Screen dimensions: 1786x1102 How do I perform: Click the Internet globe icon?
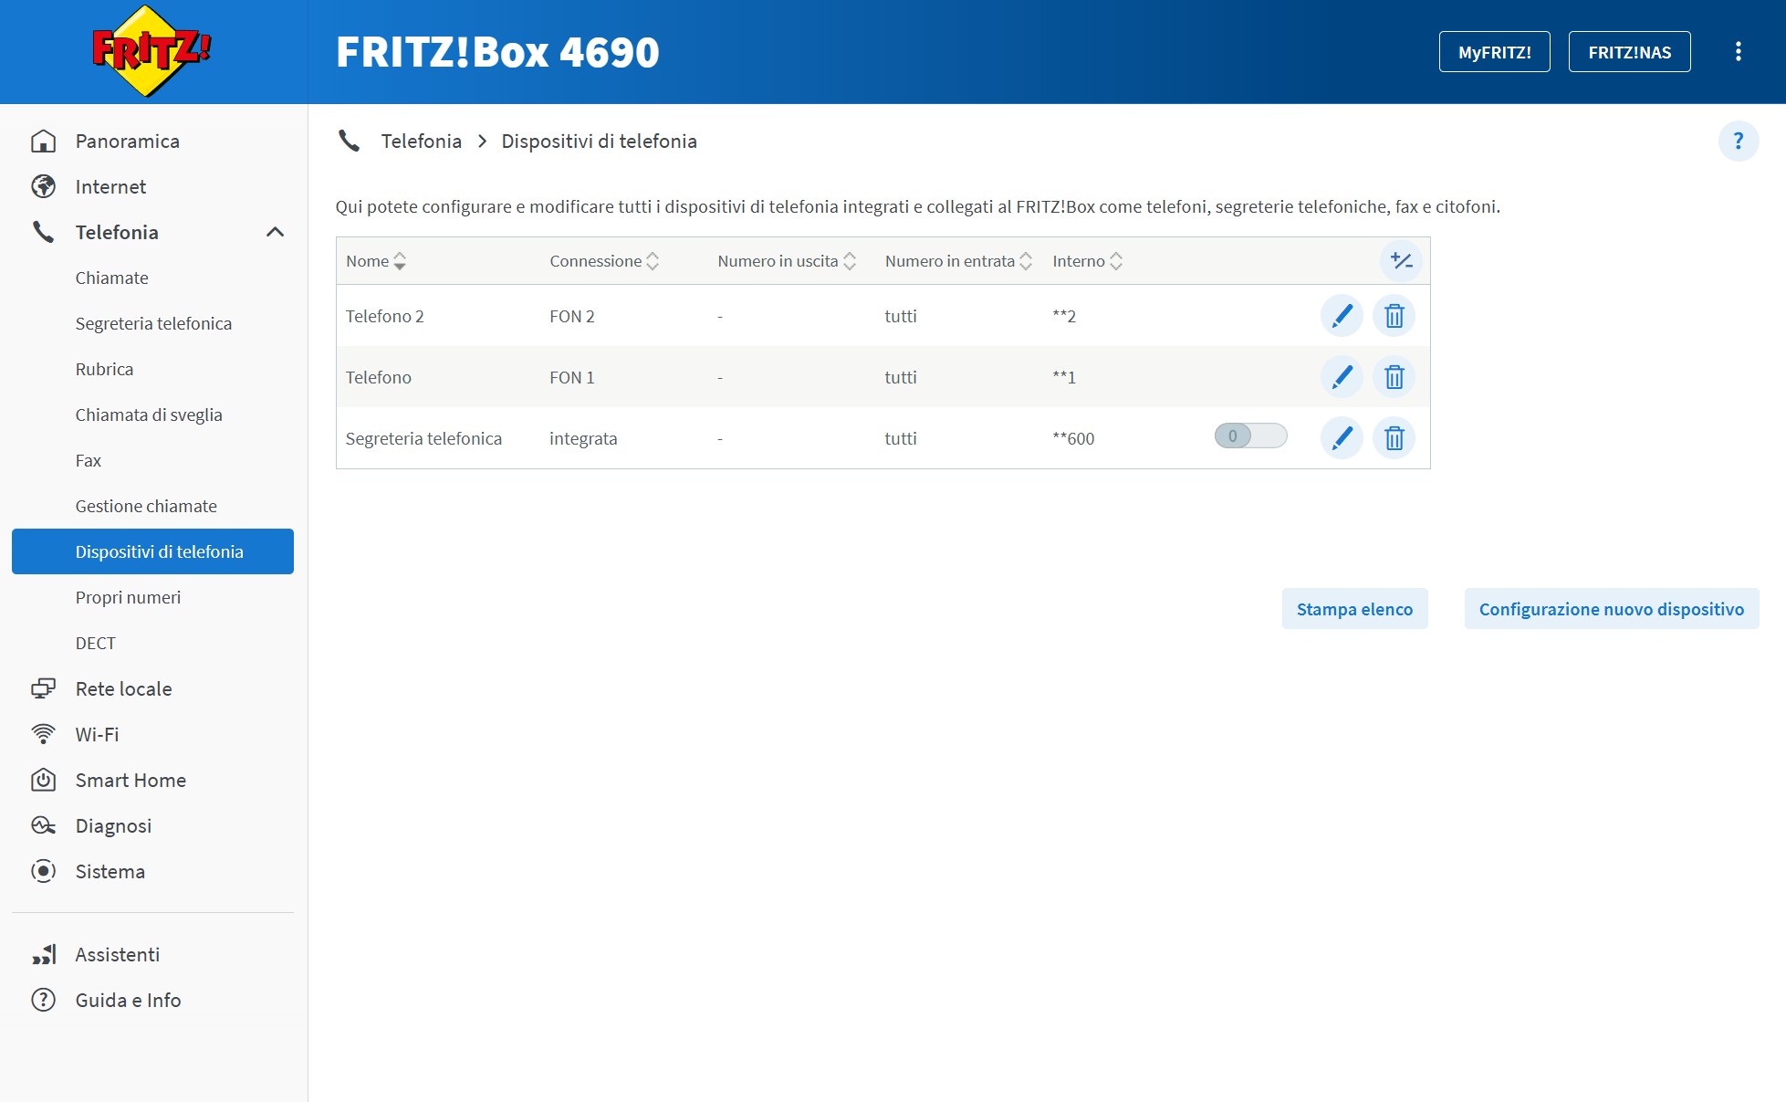43,186
